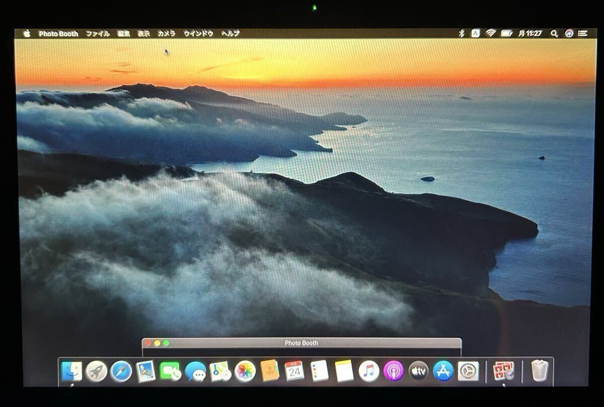Open the Apple menu
This screenshot has height=407, width=604.
pos(27,33)
